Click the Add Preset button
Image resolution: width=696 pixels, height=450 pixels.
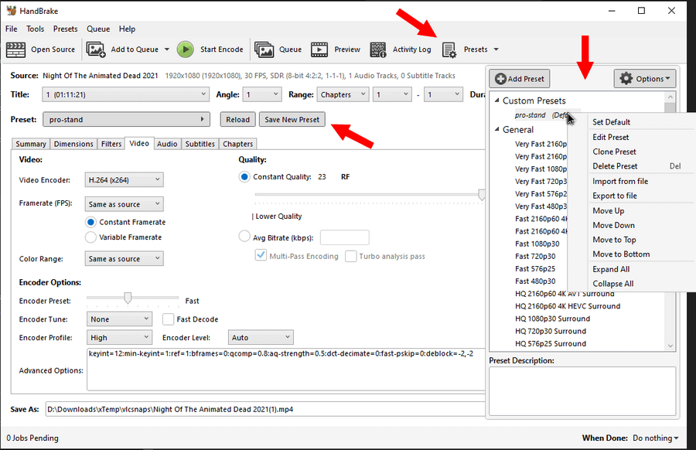point(520,79)
